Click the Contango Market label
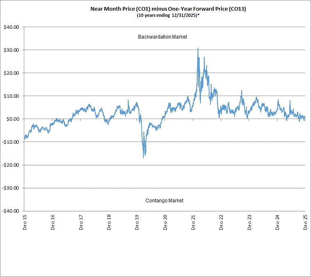 [164, 201]
